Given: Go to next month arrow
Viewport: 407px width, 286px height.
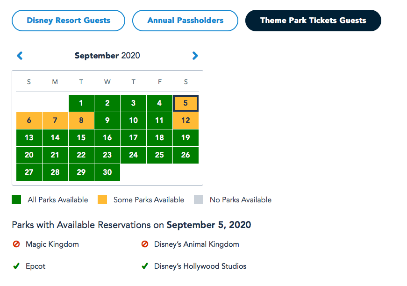Looking at the screenshot, I should coord(195,56).
